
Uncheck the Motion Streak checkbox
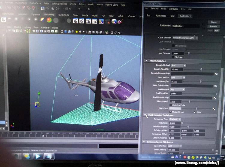pos(170,112)
